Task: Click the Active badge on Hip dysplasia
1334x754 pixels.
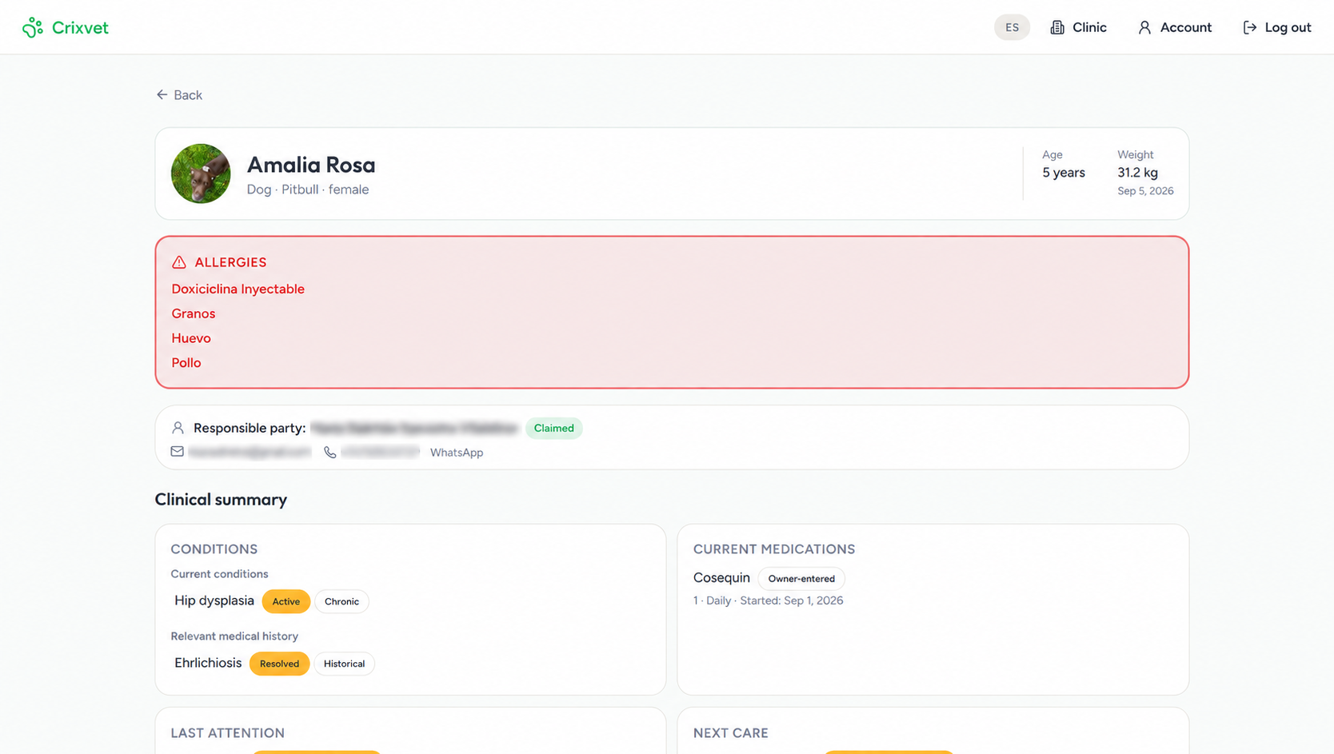Action: click(x=286, y=601)
